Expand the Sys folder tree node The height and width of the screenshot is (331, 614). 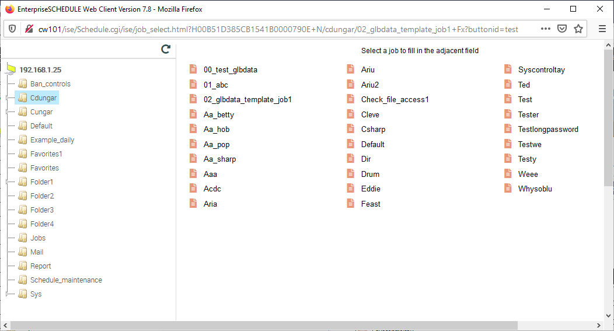pyautogui.click(x=8, y=294)
